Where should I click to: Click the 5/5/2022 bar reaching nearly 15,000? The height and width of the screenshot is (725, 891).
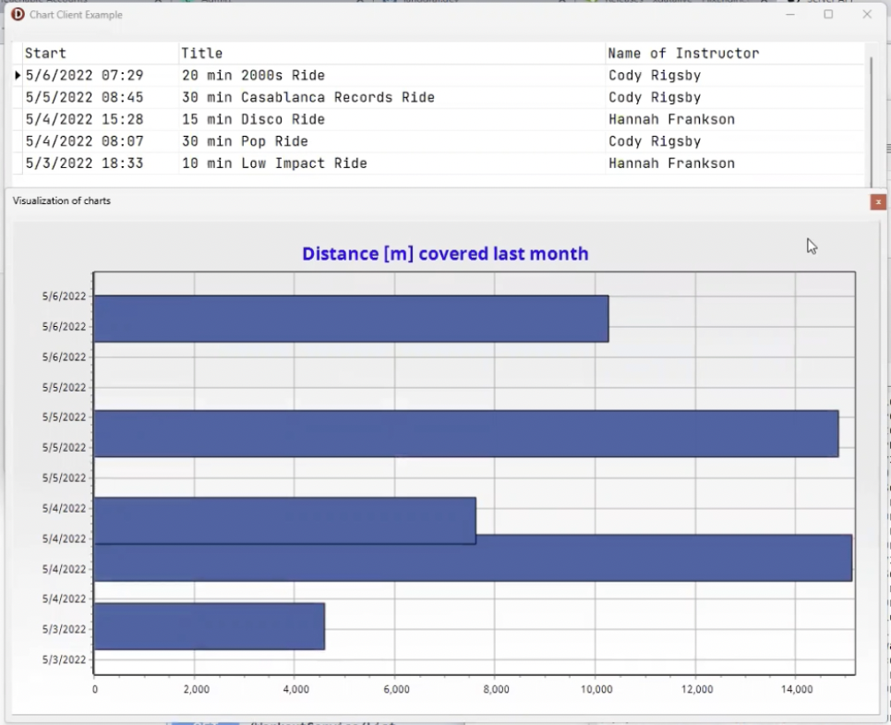click(x=466, y=433)
